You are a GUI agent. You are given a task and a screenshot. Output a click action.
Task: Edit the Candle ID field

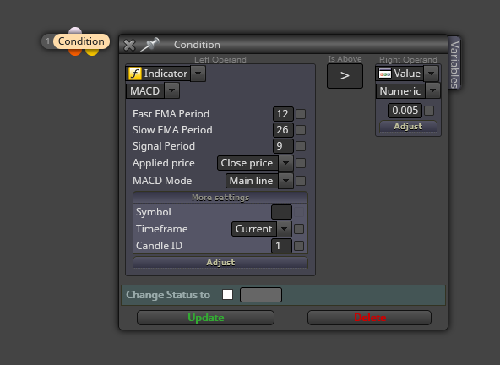[x=281, y=246]
